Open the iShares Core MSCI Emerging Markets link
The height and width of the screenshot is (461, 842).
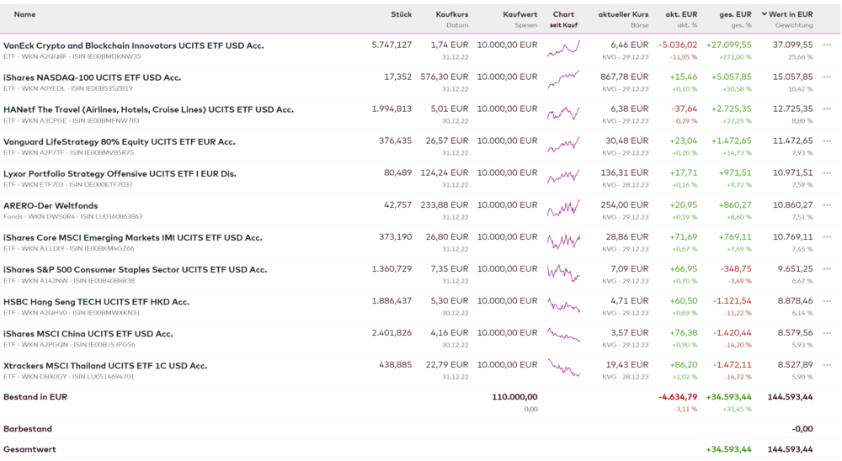click(132, 237)
